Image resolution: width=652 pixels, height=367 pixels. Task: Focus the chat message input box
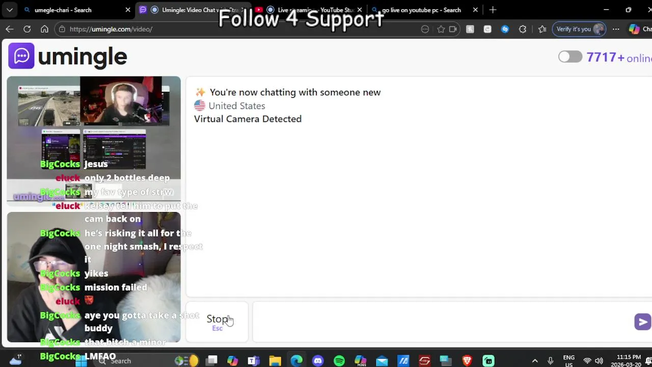(x=442, y=322)
